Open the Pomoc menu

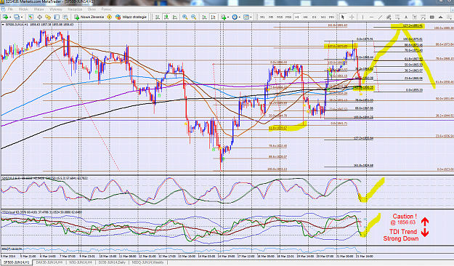[106, 9]
